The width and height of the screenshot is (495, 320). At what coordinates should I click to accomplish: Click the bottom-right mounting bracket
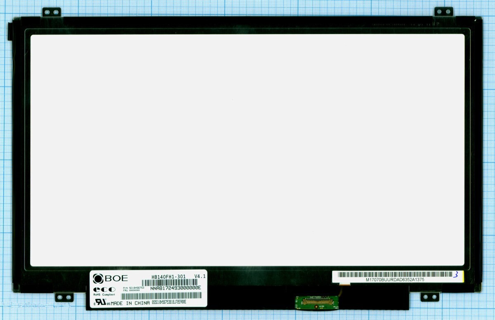coord(431,297)
